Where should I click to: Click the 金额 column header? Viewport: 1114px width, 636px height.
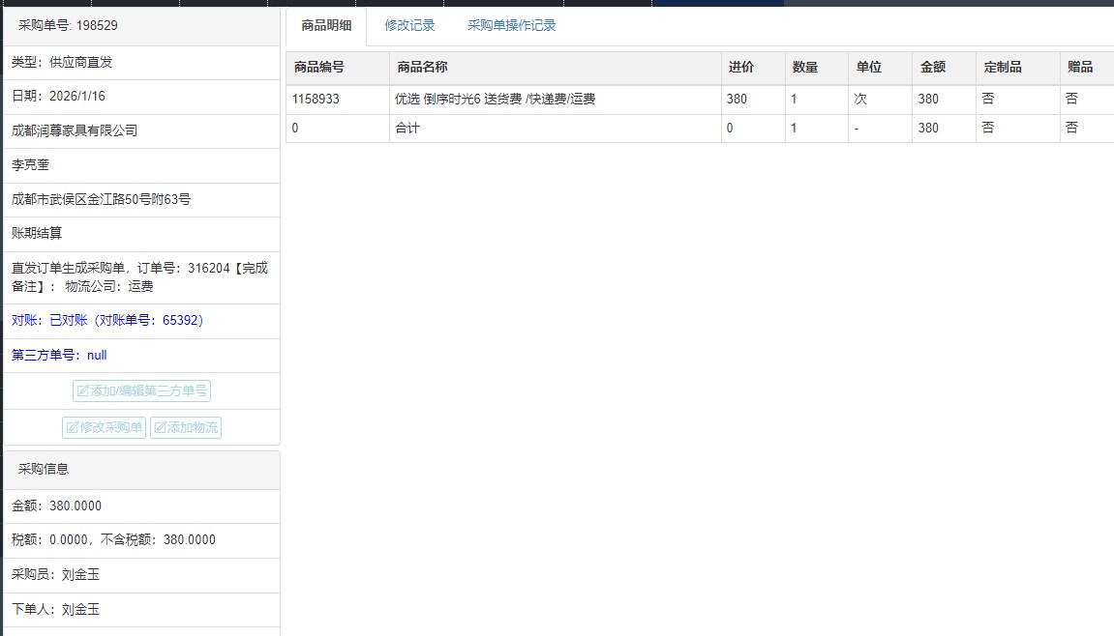(x=932, y=68)
